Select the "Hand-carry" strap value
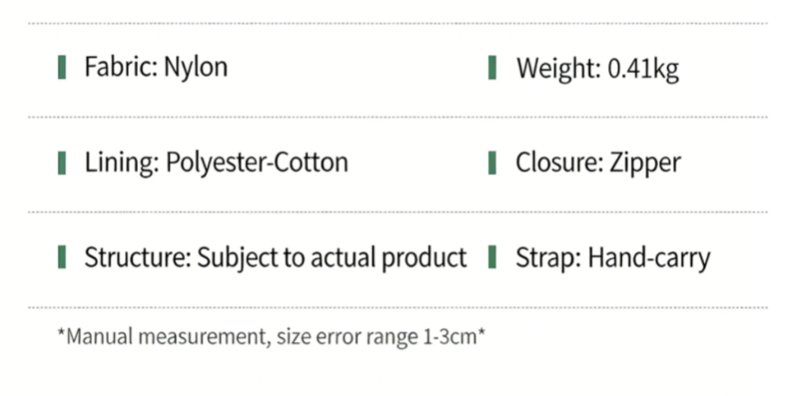The height and width of the screenshot is (396, 797). pos(649,258)
